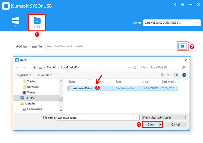
Task: Sort files by Date modified column
Action: coord(169,82)
